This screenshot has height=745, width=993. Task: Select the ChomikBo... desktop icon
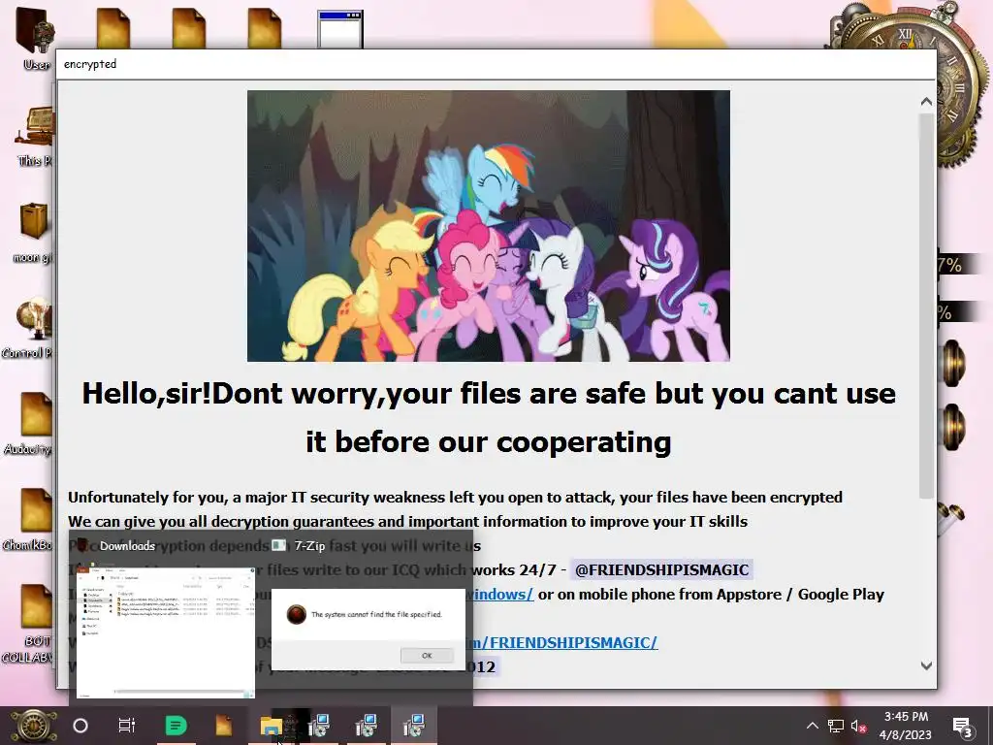[28, 520]
